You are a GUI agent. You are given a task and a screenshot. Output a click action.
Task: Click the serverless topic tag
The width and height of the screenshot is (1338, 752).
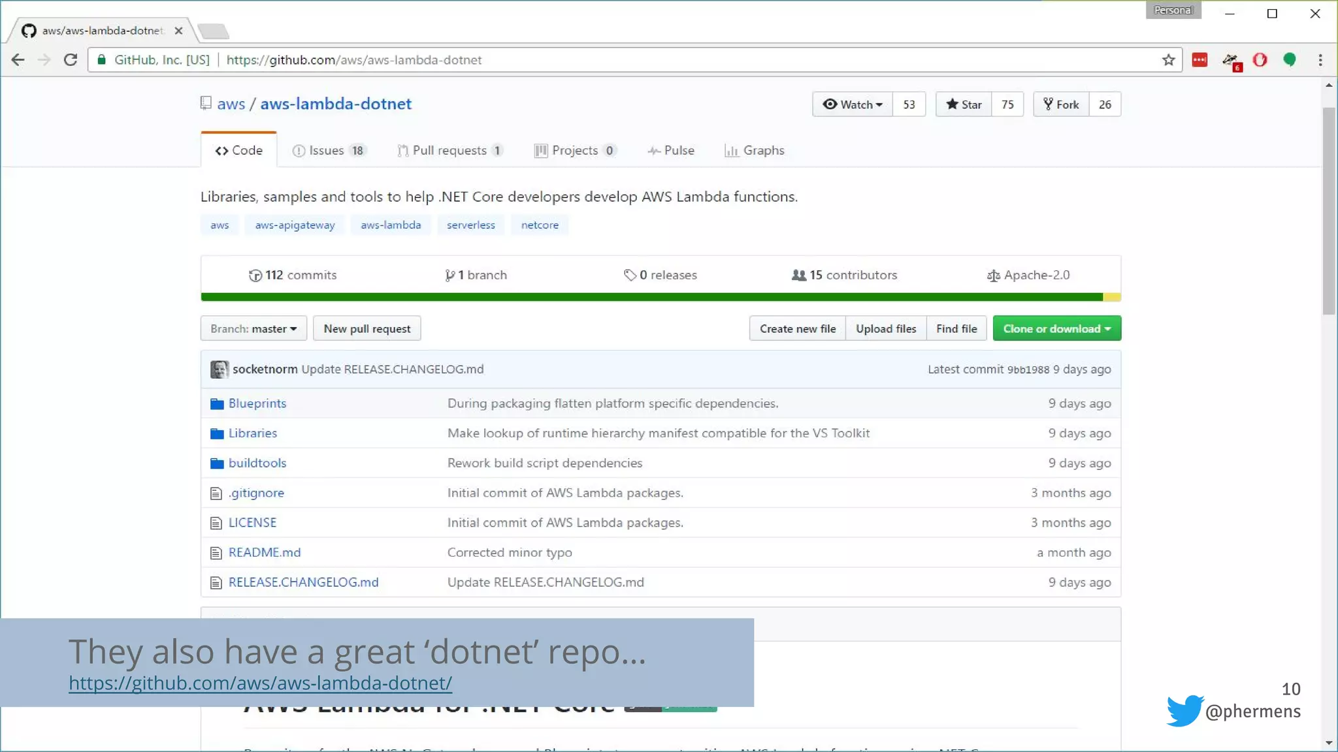click(470, 225)
